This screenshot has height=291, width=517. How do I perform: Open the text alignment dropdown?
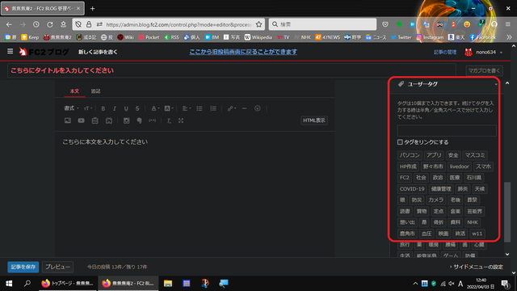[187, 108]
